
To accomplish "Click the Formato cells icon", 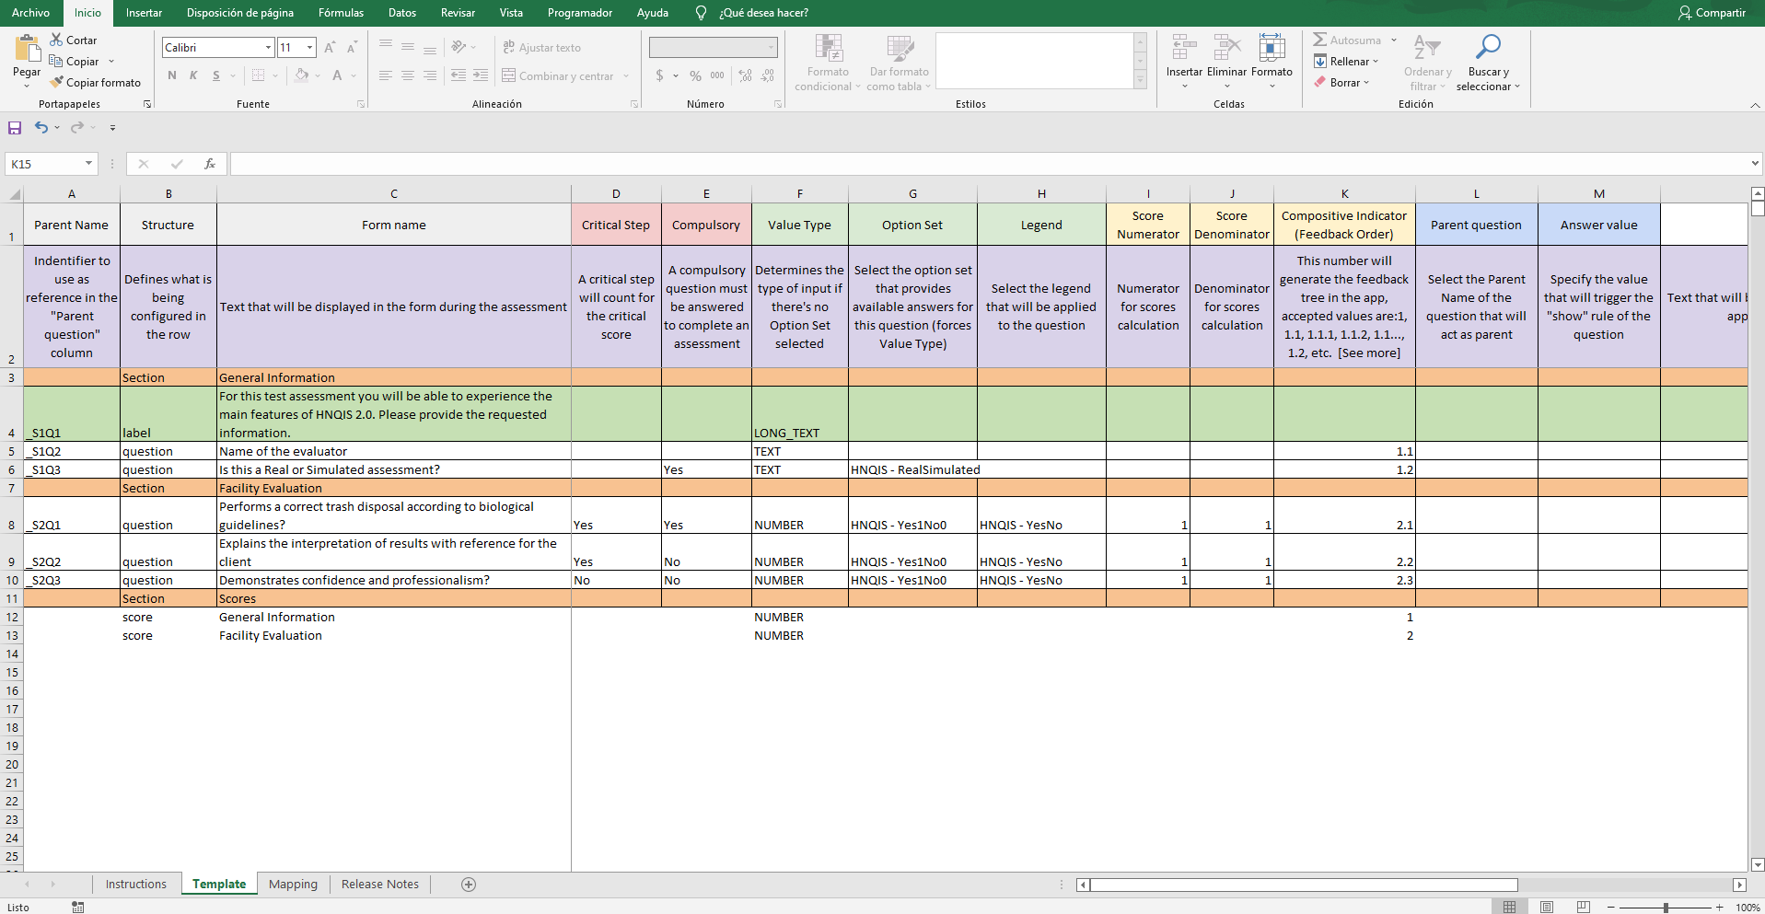I will tap(1271, 48).
